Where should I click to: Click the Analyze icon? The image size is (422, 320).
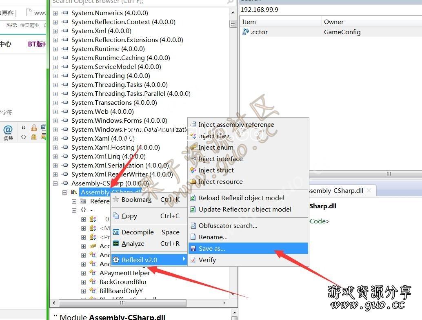coord(116,243)
